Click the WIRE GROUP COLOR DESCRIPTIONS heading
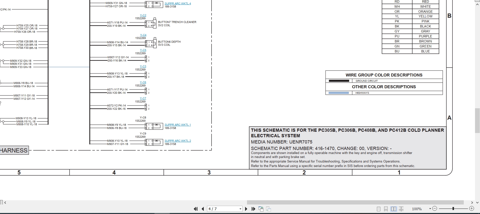 point(384,75)
